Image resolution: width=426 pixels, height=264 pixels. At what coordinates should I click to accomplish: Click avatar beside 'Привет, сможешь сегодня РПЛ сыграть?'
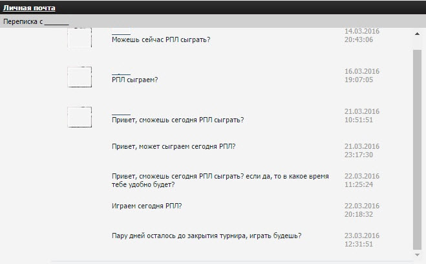coord(80,117)
